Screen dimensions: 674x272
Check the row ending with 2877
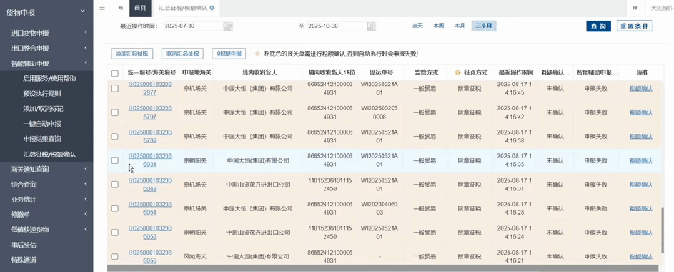115,89
